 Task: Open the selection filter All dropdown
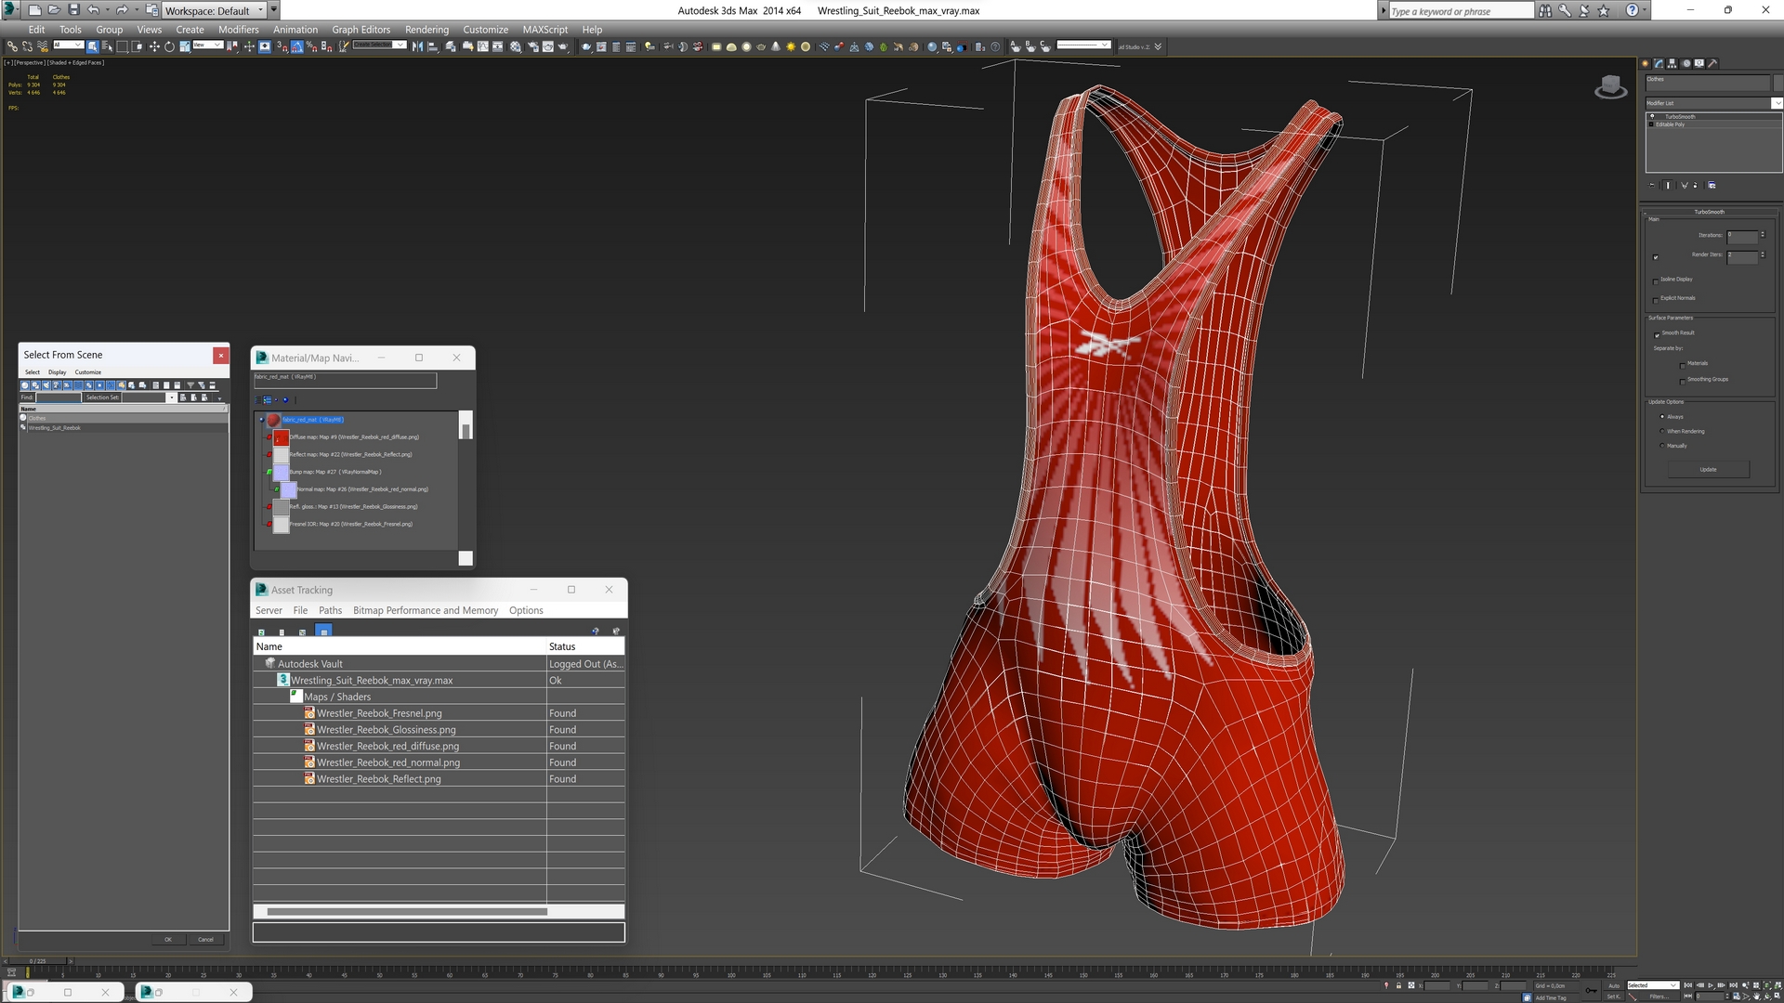point(68,45)
